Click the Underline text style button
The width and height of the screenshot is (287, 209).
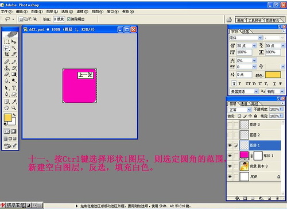coord(274,84)
